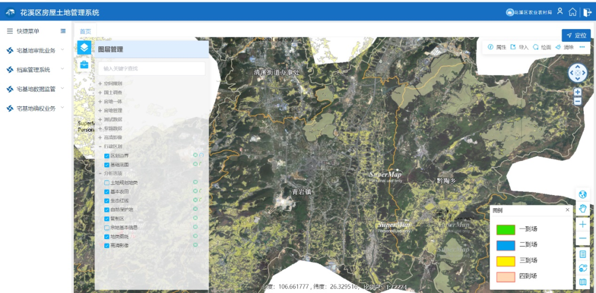The image size is (596, 293).
Task: Open the layer management stack icon
Action: pyautogui.click(x=84, y=48)
